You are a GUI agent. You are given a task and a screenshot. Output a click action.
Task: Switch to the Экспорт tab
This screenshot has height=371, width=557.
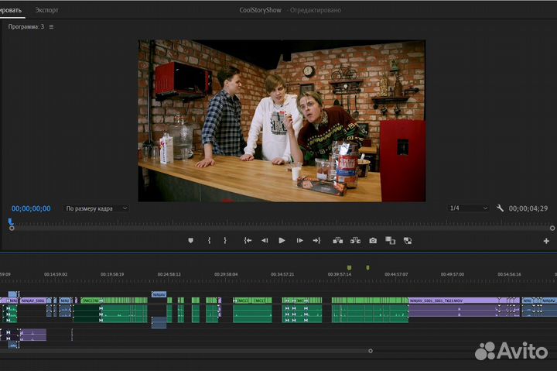[x=46, y=10]
